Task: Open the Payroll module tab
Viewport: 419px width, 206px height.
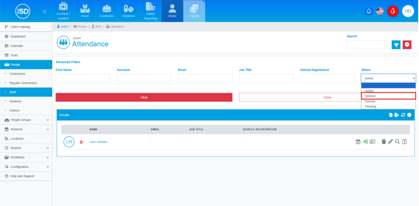Action: [194, 11]
